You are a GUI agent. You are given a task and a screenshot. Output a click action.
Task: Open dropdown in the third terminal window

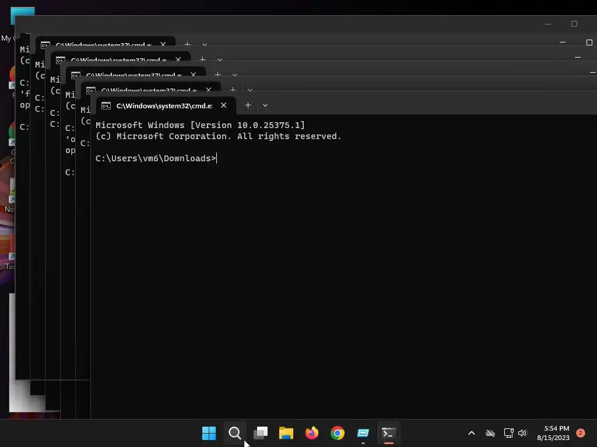point(234,75)
